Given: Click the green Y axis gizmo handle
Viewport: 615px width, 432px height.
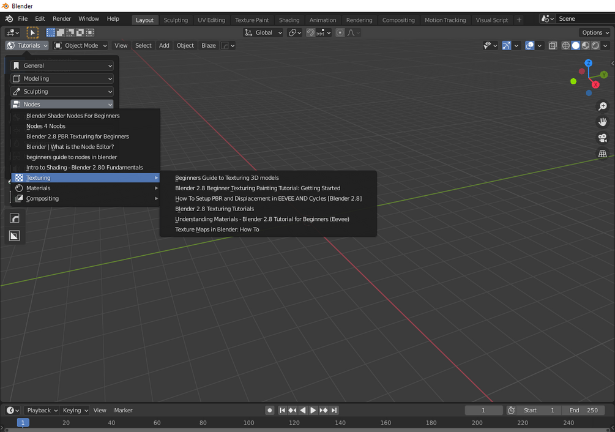Looking at the screenshot, I should point(604,75).
